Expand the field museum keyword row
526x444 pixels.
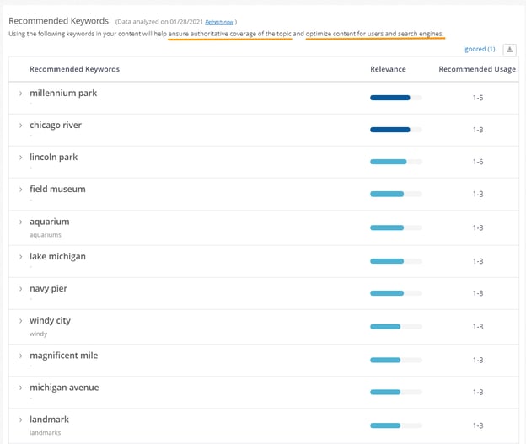coord(20,190)
